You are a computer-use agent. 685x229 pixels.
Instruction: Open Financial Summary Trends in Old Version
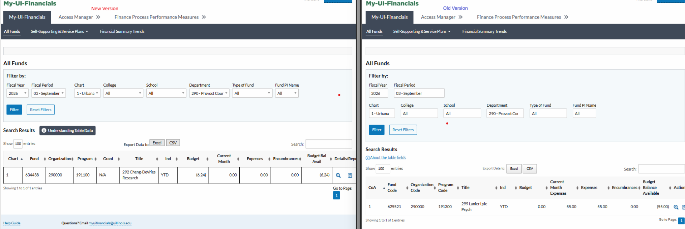[484, 31]
